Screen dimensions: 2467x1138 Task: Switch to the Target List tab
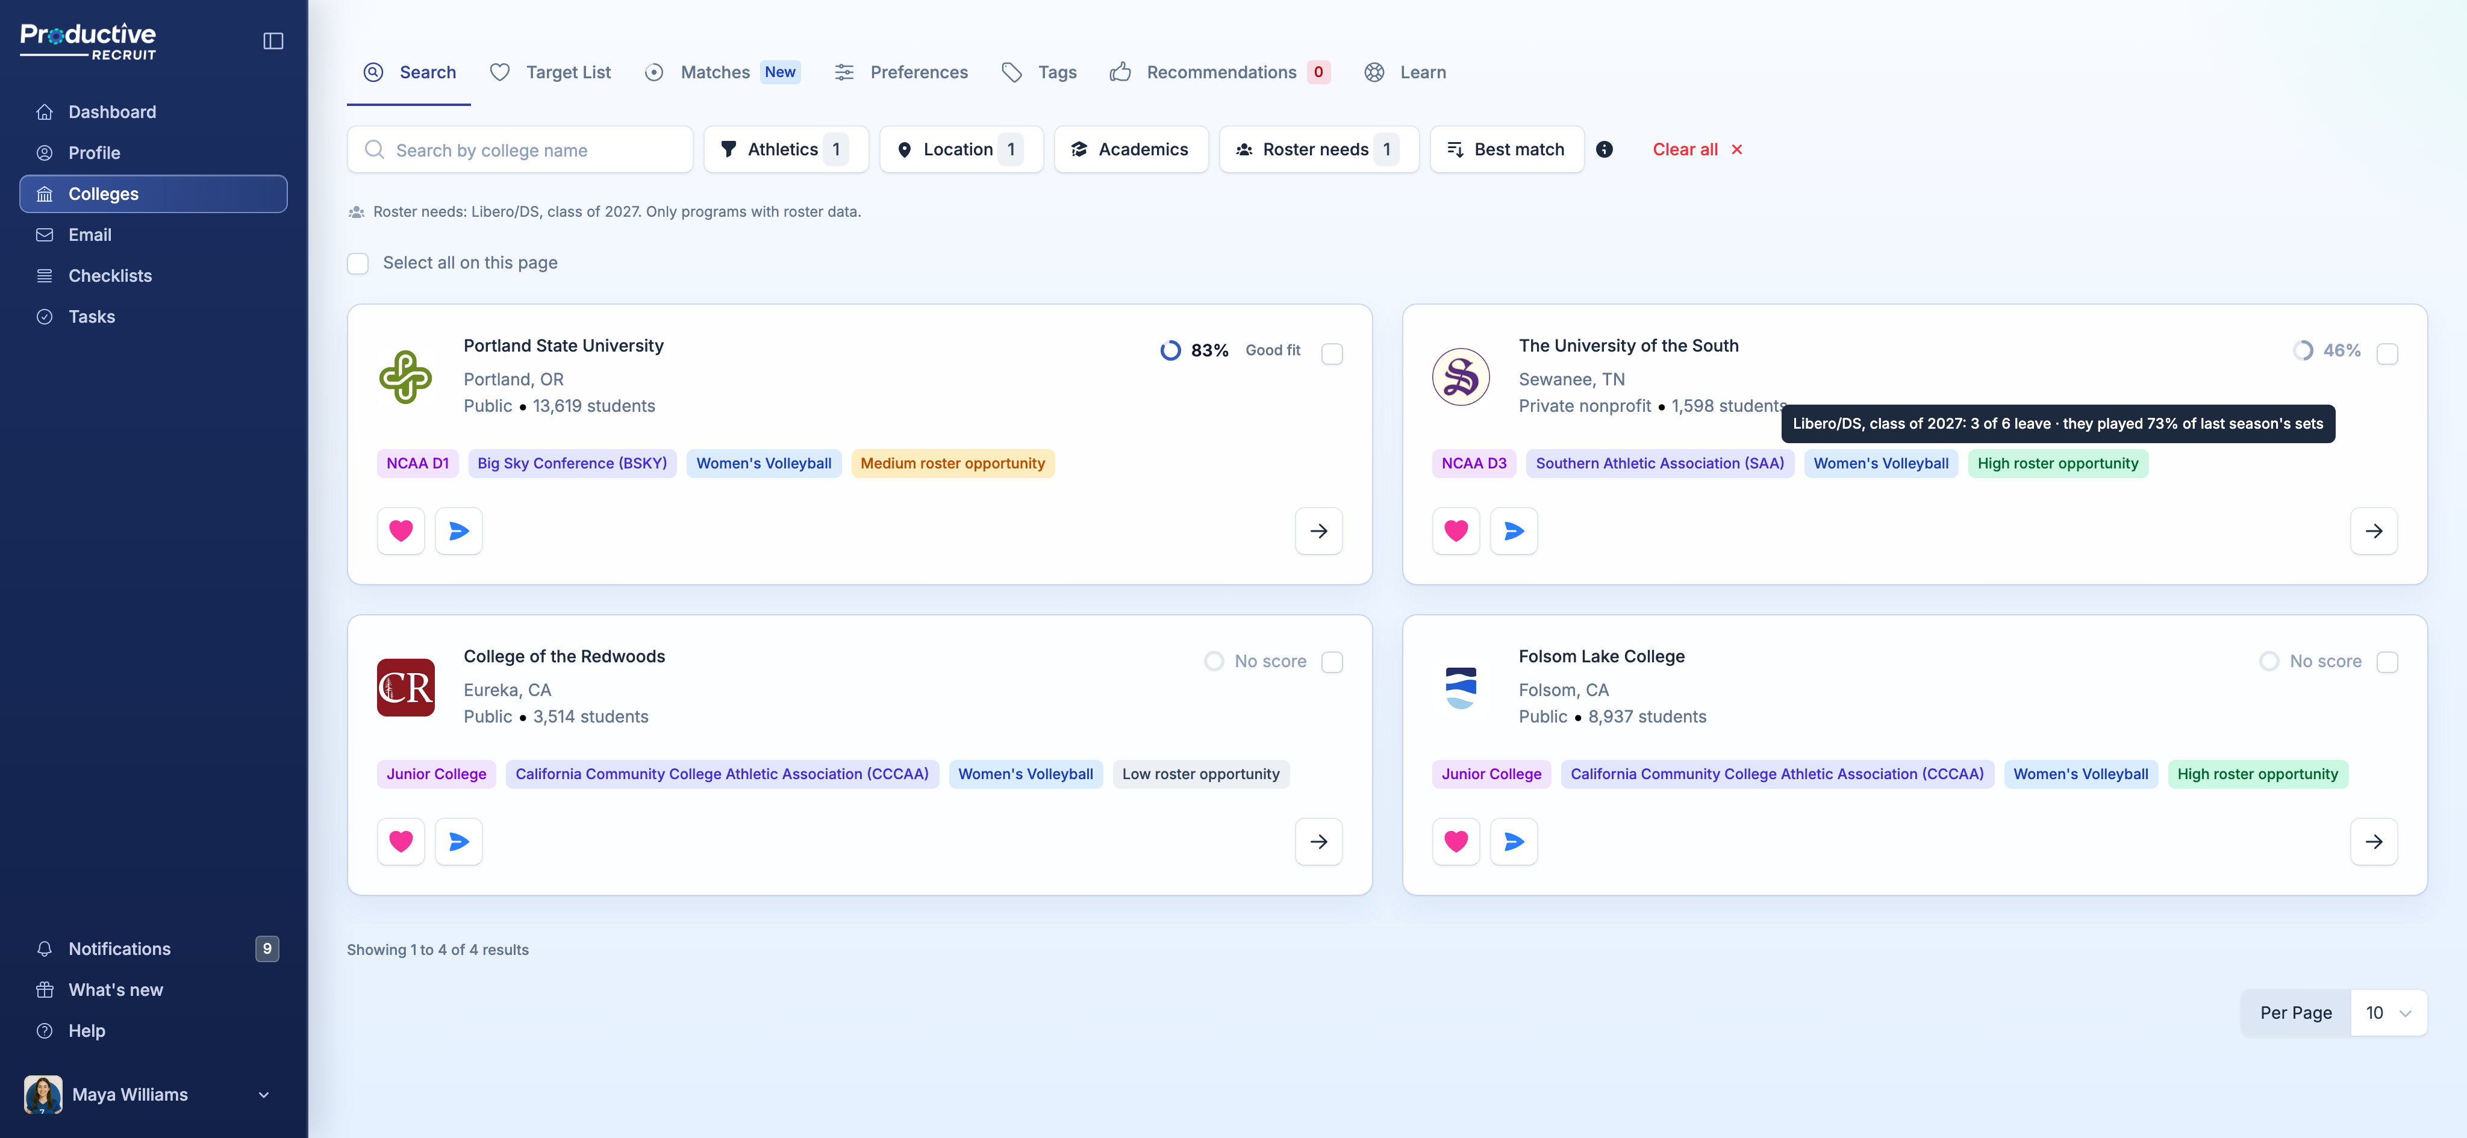[x=550, y=73]
